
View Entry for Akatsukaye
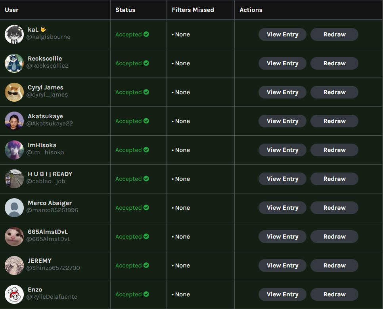click(x=282, y=121)
